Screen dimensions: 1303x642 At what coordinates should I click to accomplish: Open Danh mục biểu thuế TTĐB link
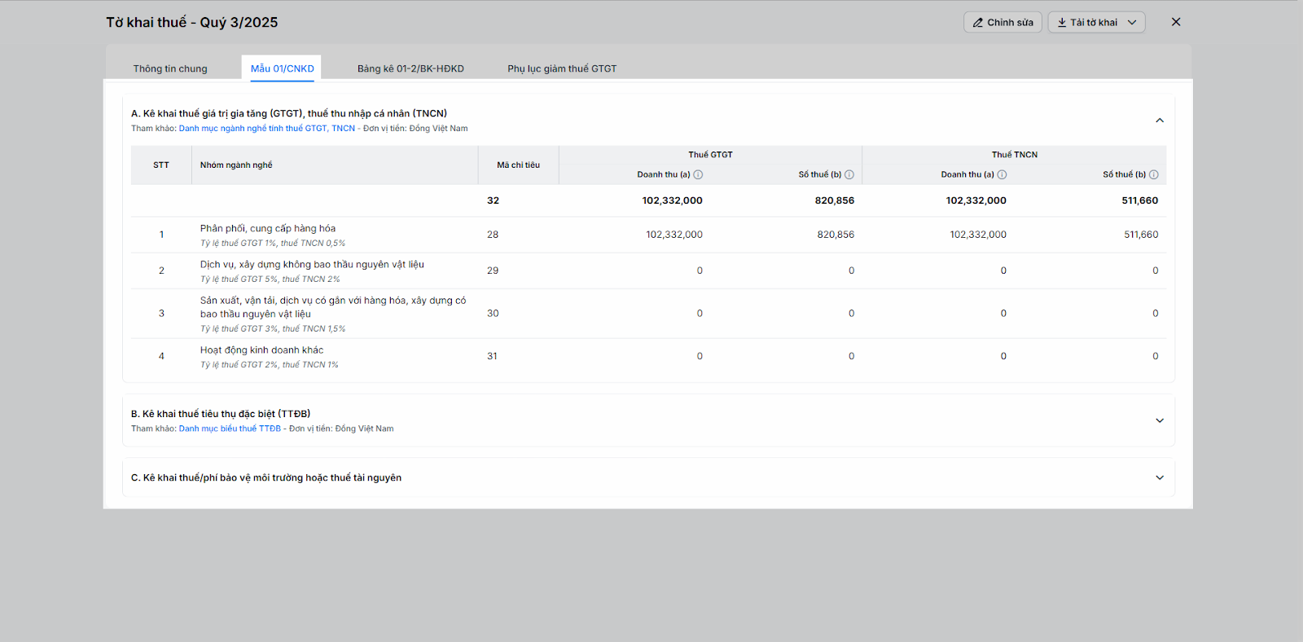[x=230, y=429]
